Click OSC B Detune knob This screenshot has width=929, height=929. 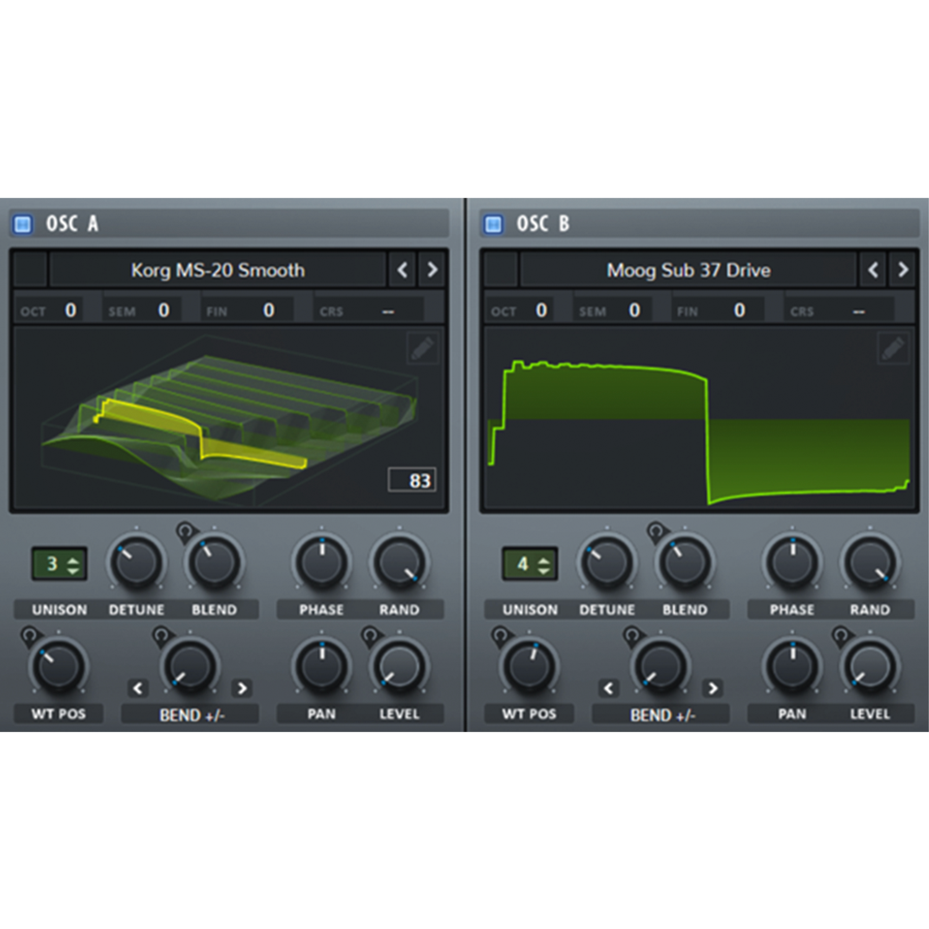tap(607, 562)
